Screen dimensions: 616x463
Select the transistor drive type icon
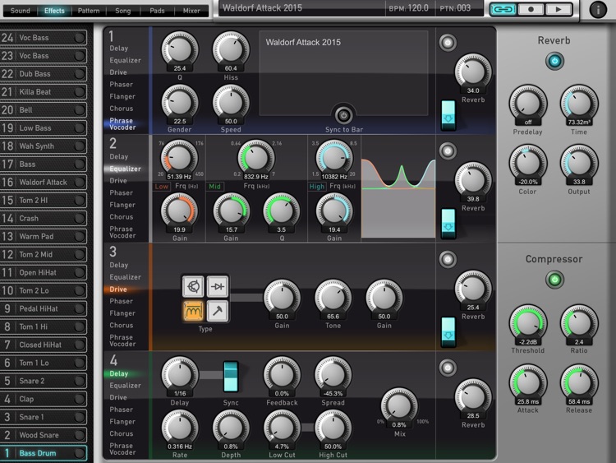[x=193, y=286]
